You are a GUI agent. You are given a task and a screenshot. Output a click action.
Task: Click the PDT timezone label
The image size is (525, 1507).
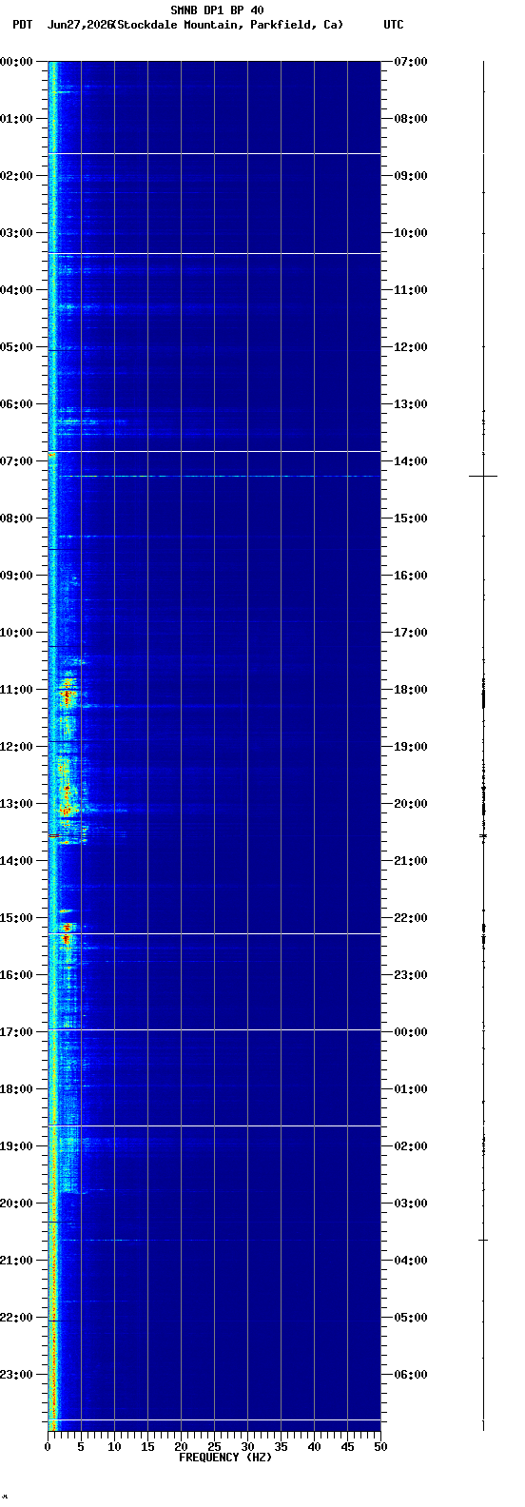click(x=22, y=25)
